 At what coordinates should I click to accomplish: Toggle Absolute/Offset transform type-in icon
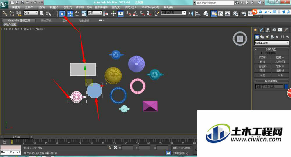[115, 148]
